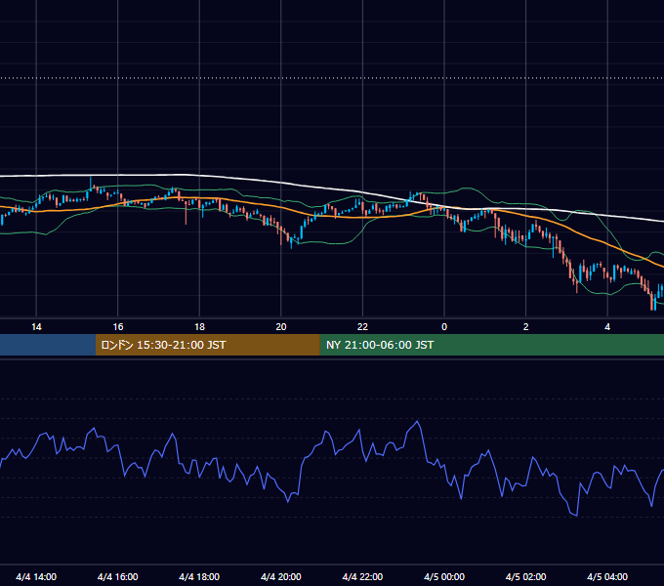
Task: Click the 18 hour label on price chart axis
Action: pos(199,327)
